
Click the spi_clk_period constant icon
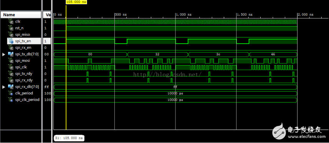point(11,100)
